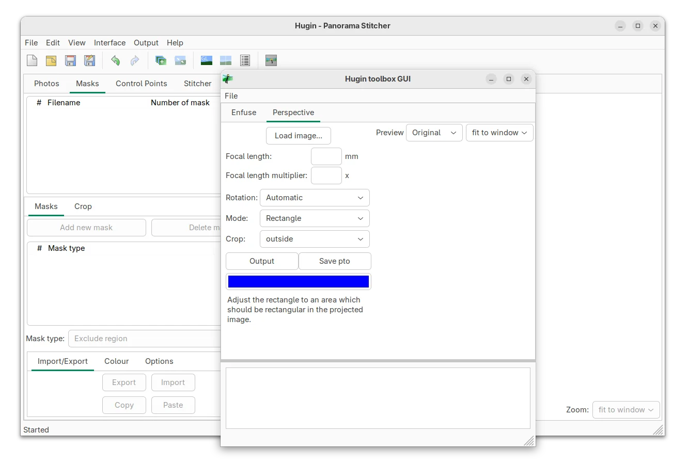Click the Save pto button
Viewport: 688px width, 464px height.
334,261
